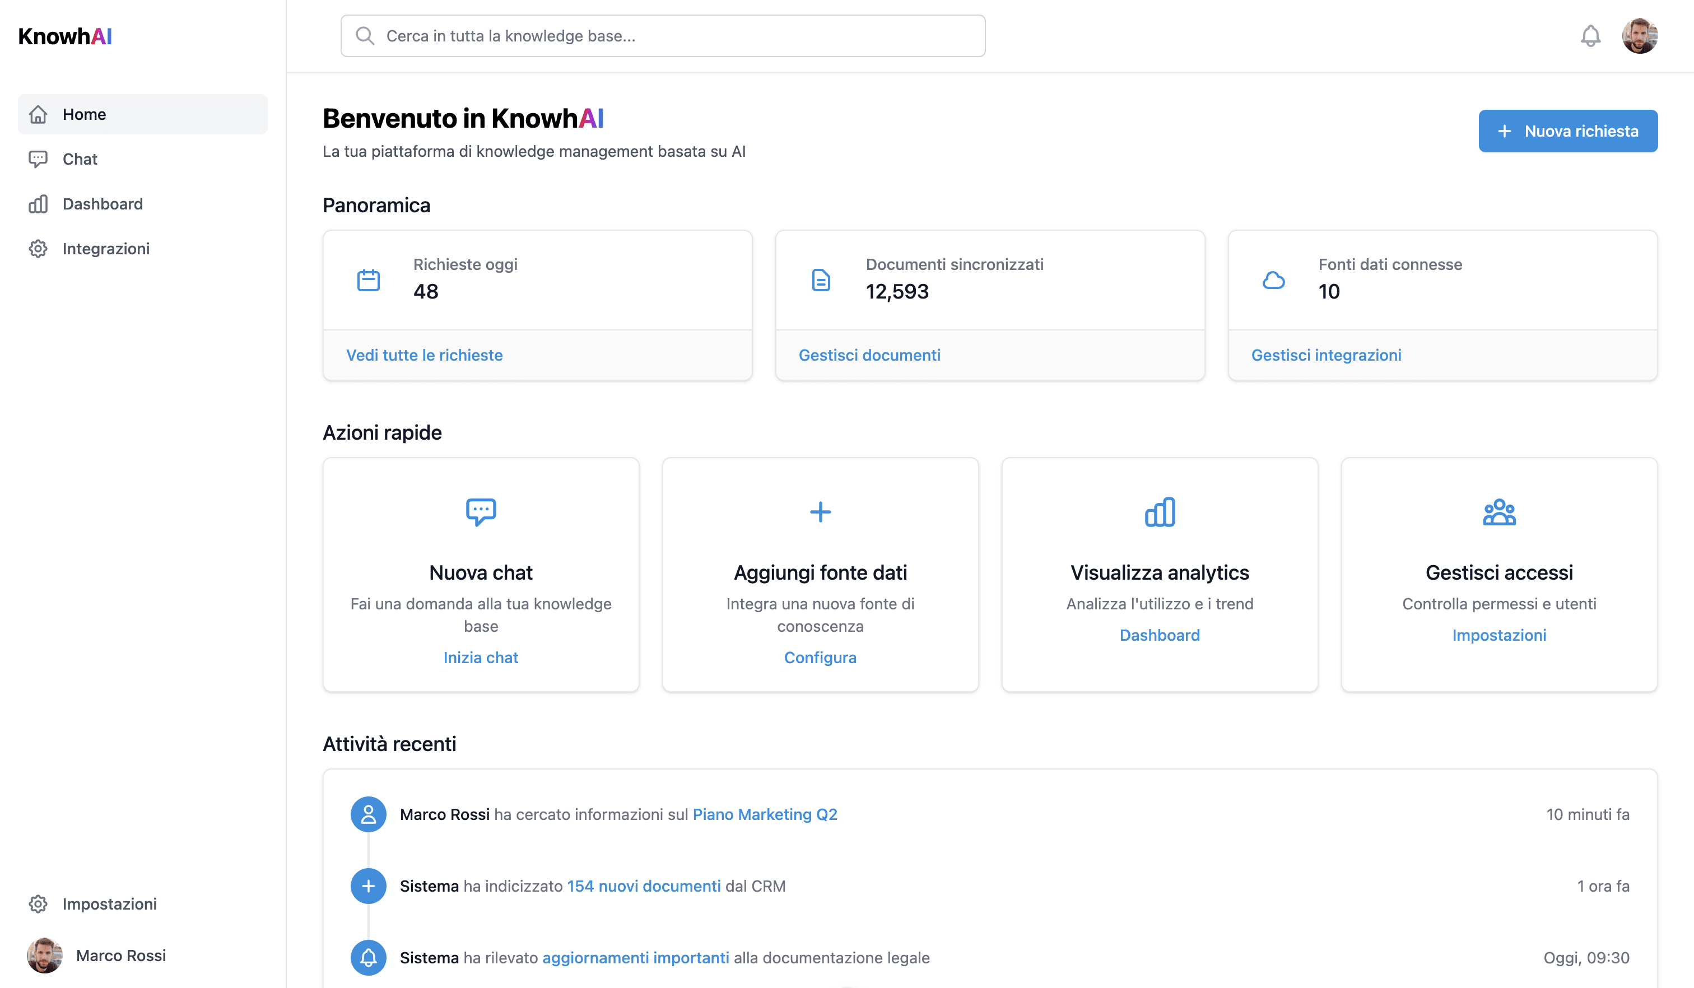Click the Attività recenti section heading

pyautogui.click(x=389, y=744)
